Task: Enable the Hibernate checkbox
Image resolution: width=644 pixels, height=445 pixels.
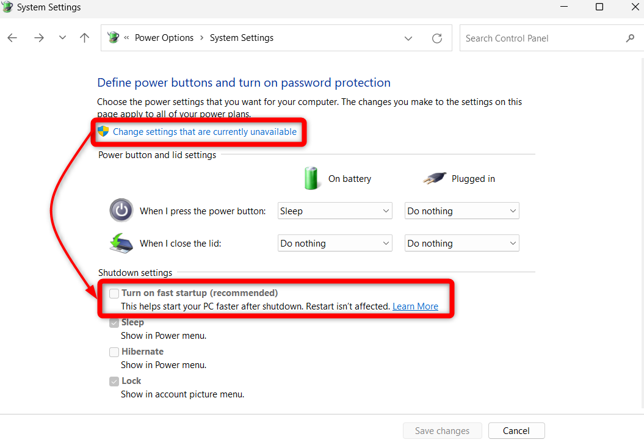Action: [114, 352]
